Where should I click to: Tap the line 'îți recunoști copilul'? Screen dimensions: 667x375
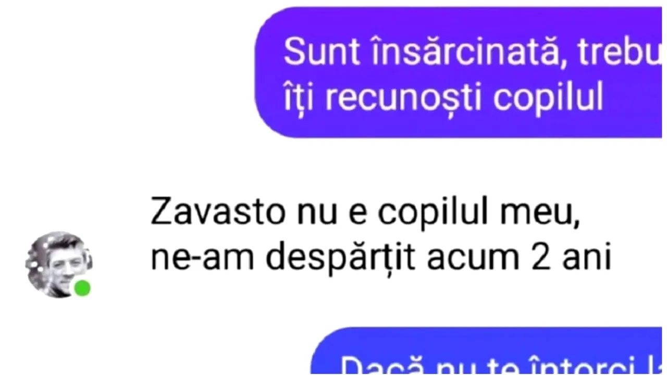443,97
